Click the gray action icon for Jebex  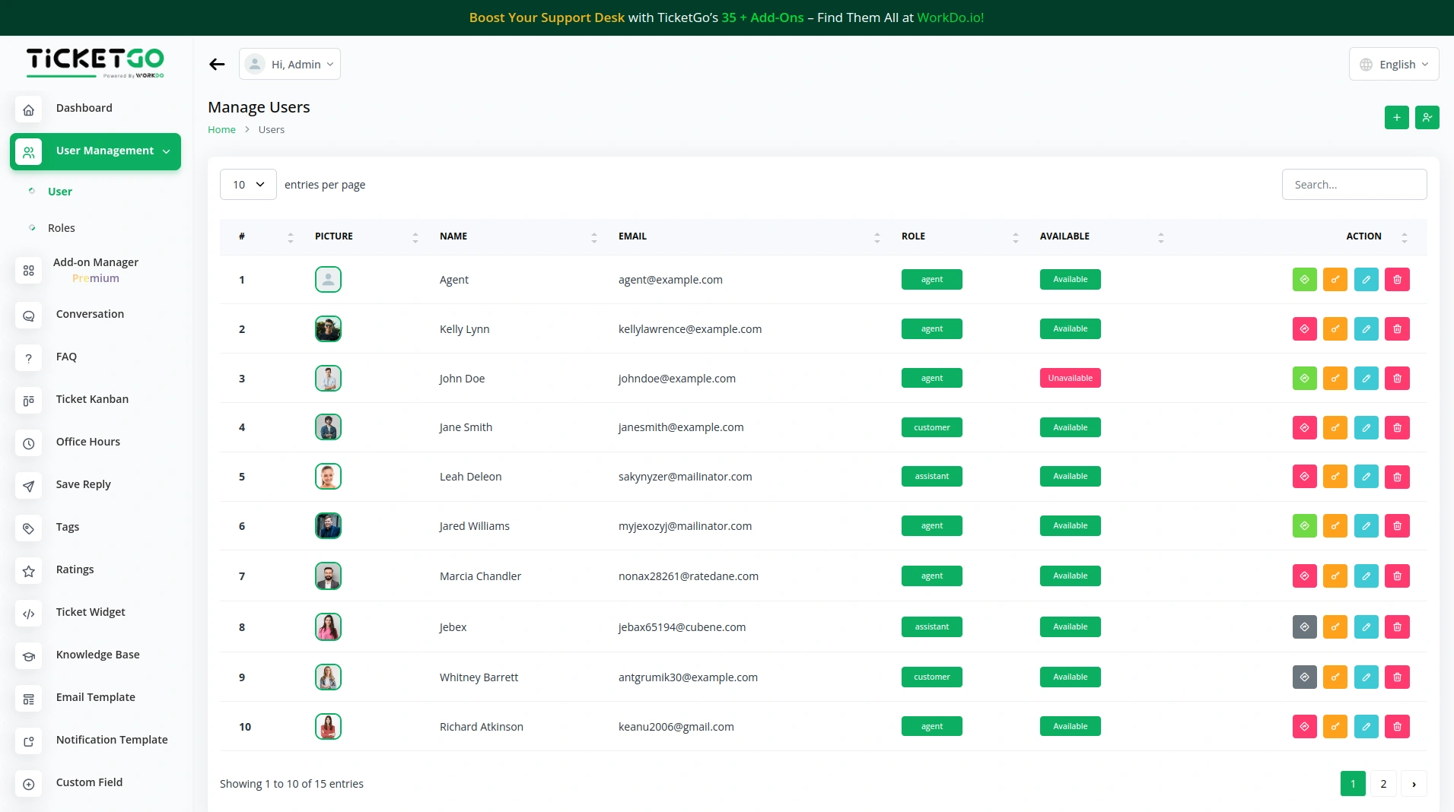1304,627
